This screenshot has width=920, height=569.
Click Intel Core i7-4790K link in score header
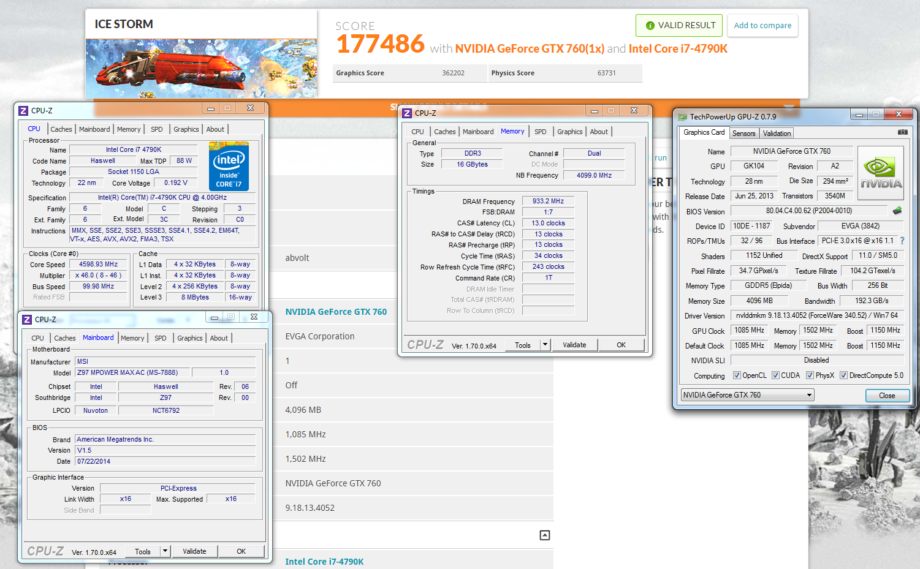coord(678,48)
